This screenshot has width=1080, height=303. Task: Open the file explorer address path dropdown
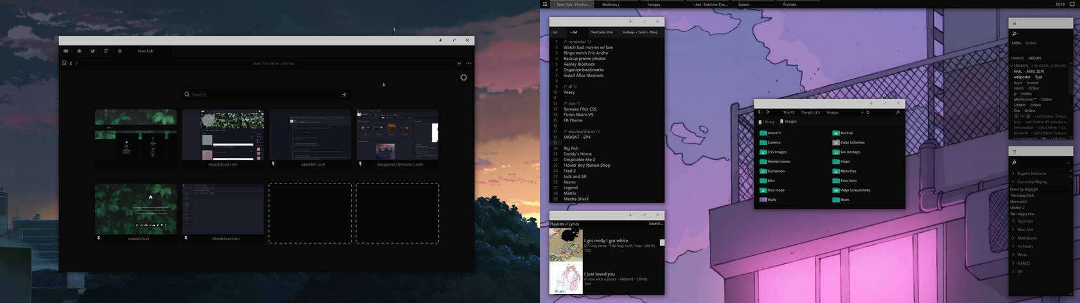pos(862,113)
